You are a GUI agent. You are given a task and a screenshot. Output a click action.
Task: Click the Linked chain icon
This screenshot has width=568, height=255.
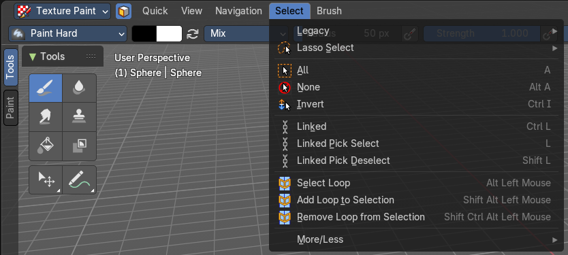click(285, 126)
